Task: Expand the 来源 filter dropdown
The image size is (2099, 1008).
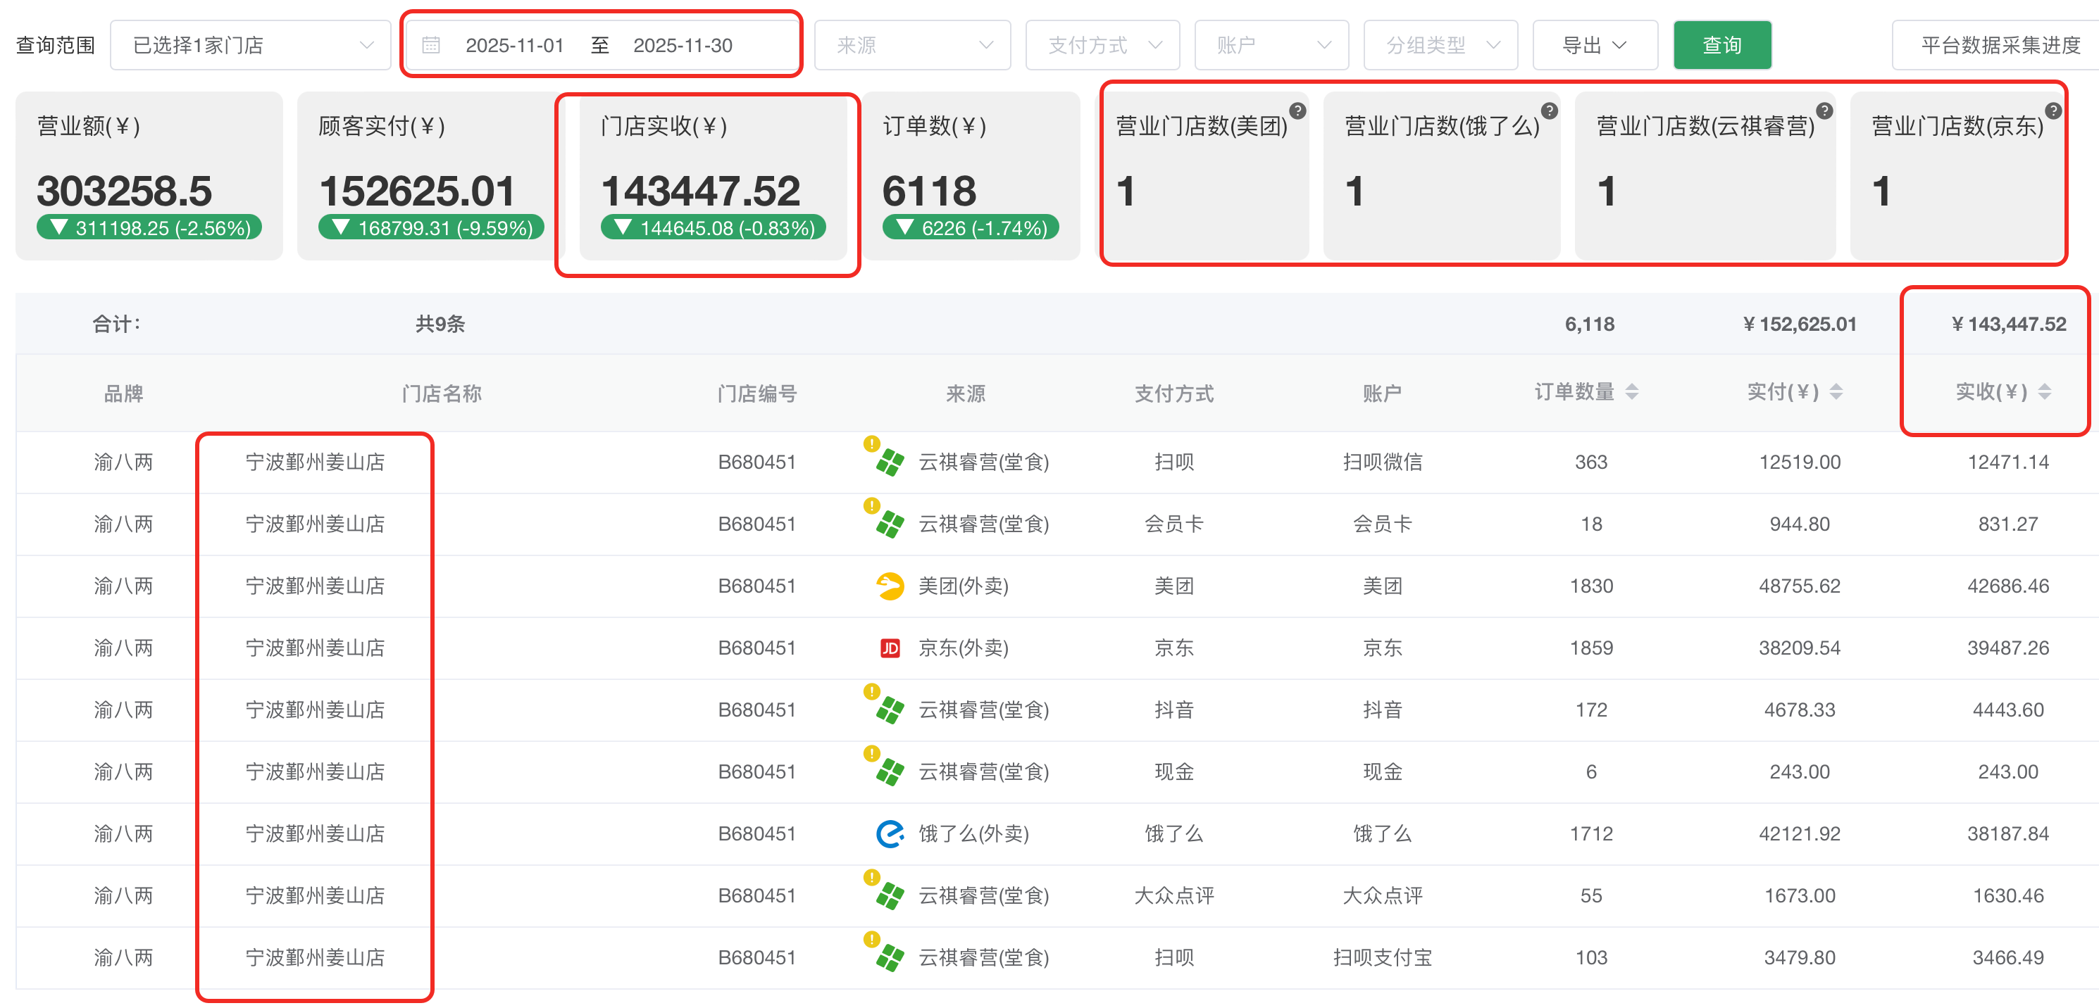Action: point(911,46)
